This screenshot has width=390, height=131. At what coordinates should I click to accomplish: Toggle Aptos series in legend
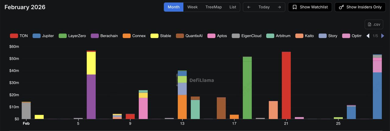coord(217,36)
